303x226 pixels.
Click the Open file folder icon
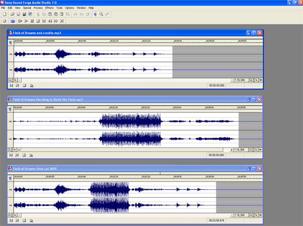click(11, 15)
